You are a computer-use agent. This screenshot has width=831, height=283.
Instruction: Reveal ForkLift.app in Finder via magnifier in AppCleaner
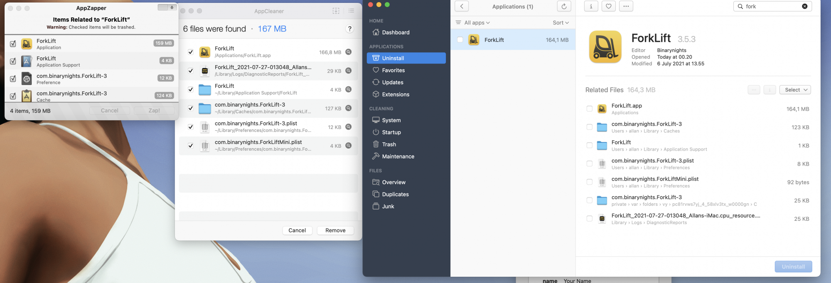[349, 52]
